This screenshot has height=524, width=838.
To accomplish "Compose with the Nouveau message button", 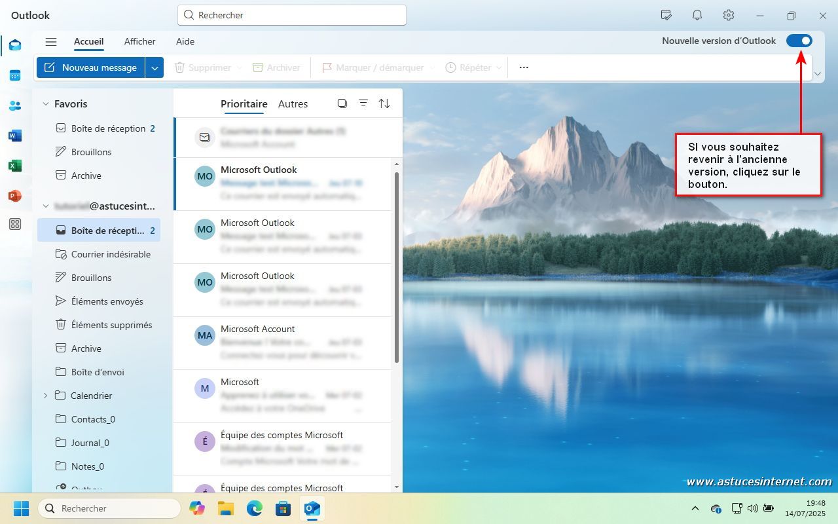I will [x=91, y=67].
